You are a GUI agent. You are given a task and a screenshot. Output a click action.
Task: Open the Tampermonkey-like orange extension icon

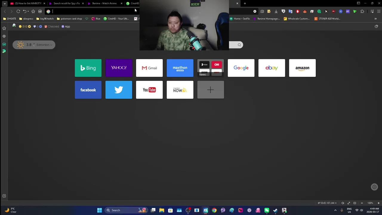pyautogui.click(x=305, y=11)
